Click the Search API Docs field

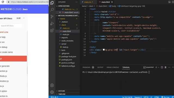pos(11,26)
